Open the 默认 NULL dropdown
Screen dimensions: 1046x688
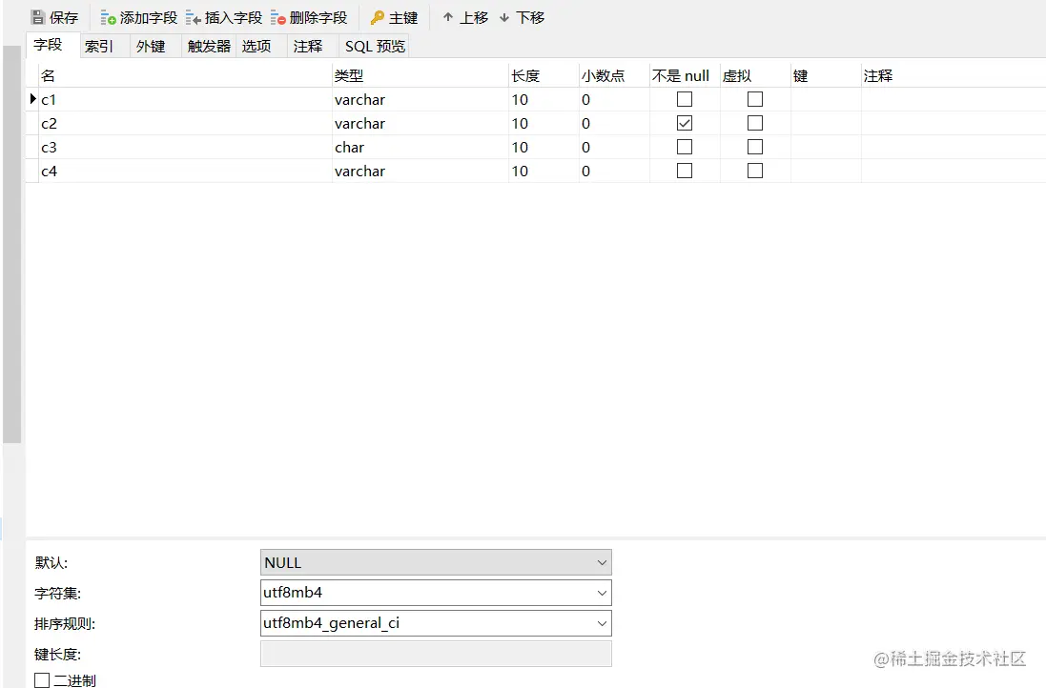[x=436, y=562]
